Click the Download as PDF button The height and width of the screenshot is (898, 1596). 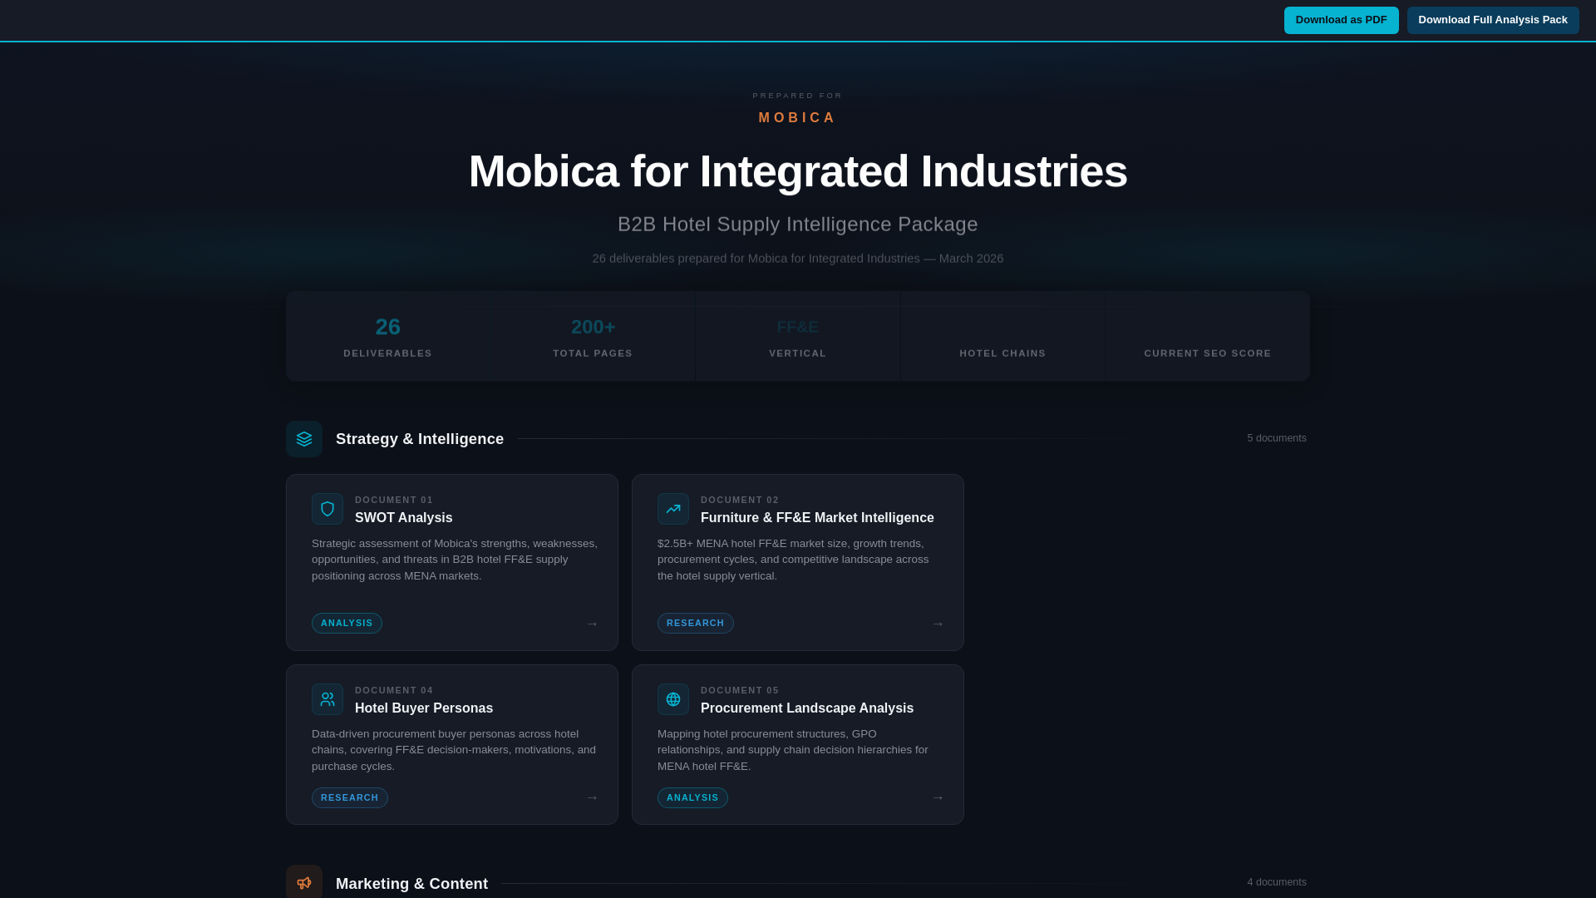(1341, 20)
